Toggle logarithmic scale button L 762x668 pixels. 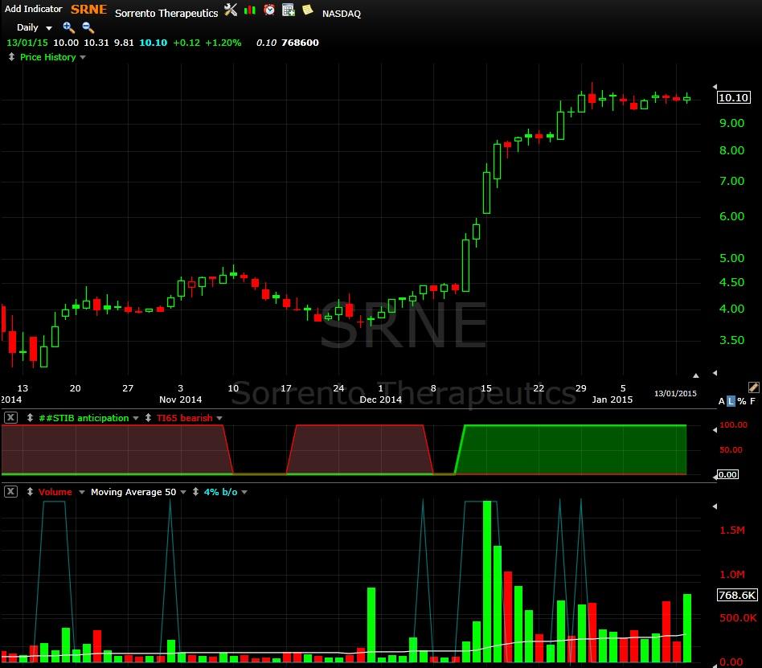point(731,401)
